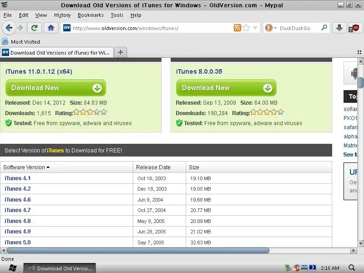Open the iTunes 4.8 version link
This screenshot has height=273, width=364.
[x=18, y=221]
